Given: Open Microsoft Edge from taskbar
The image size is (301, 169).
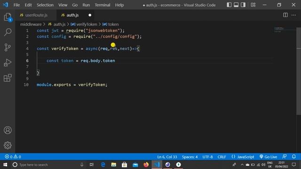Looking at the screenshot, I should tap(103, 165).
